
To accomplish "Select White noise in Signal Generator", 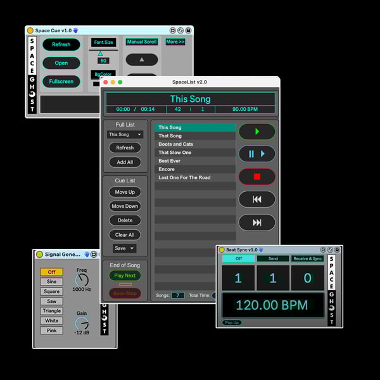I will (52, 320).
